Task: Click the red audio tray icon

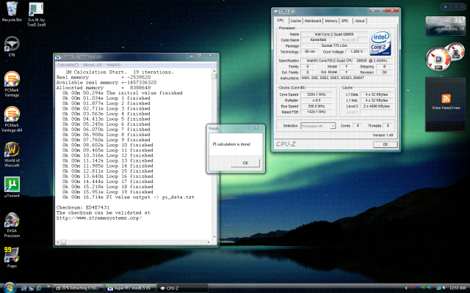Action: point(413,288)
